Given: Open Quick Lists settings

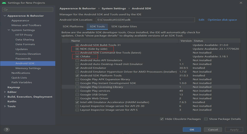Looking at the screenshot, I should coord(19,77).
